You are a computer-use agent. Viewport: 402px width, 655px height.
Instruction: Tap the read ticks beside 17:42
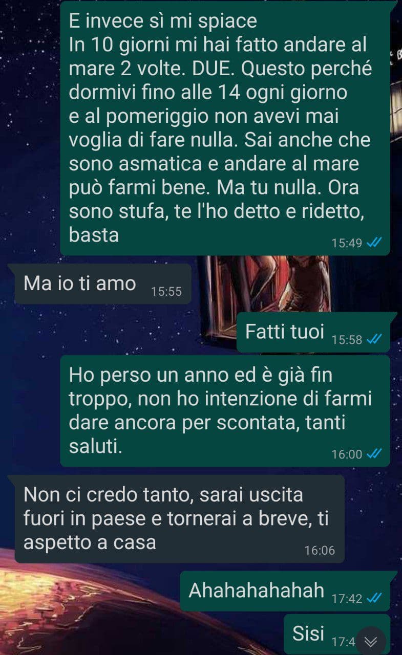(374, 598)
